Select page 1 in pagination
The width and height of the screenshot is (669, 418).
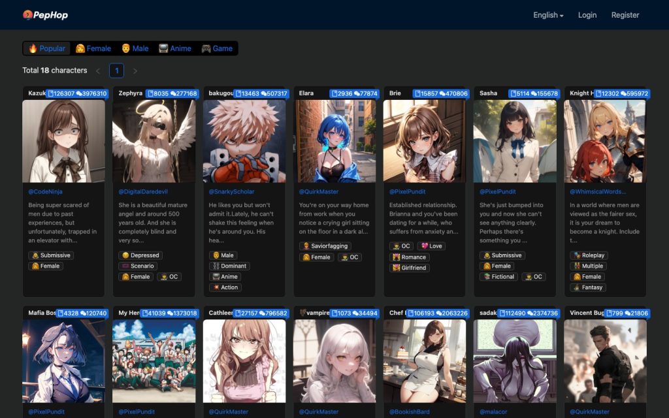click(116, 71)
